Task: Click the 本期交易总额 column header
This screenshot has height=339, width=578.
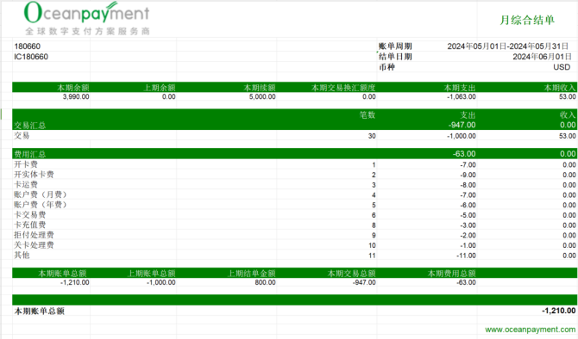Action: (352, 274)
